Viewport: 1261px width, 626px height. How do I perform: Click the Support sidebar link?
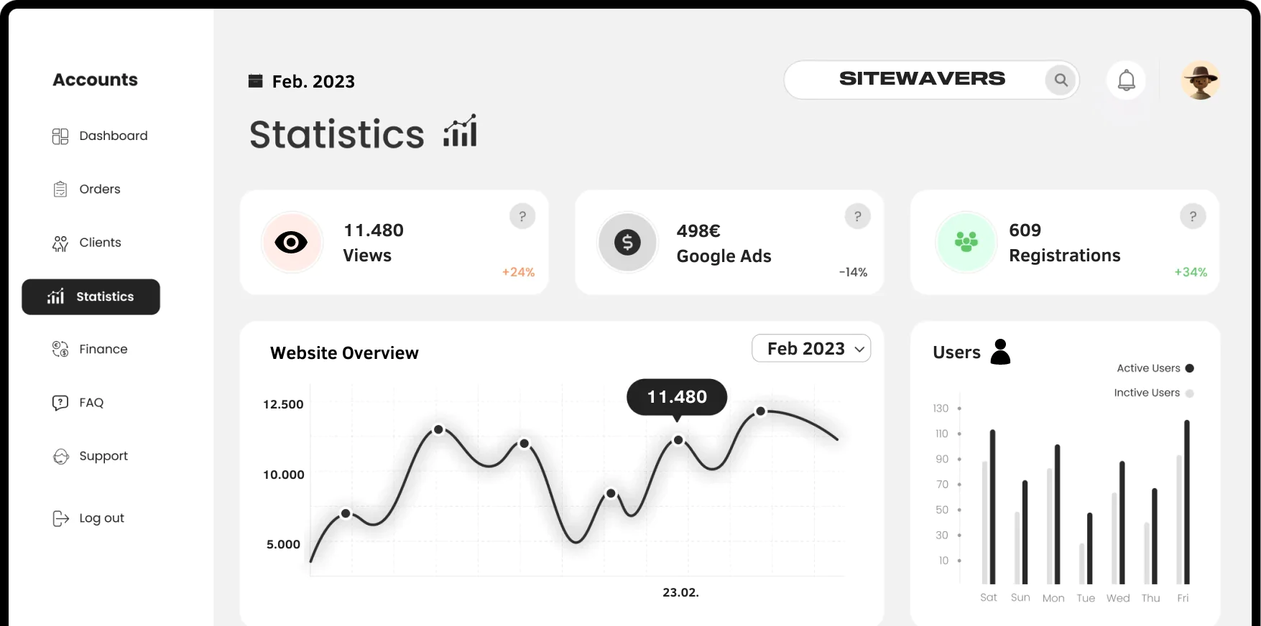[x=91, y=456]
